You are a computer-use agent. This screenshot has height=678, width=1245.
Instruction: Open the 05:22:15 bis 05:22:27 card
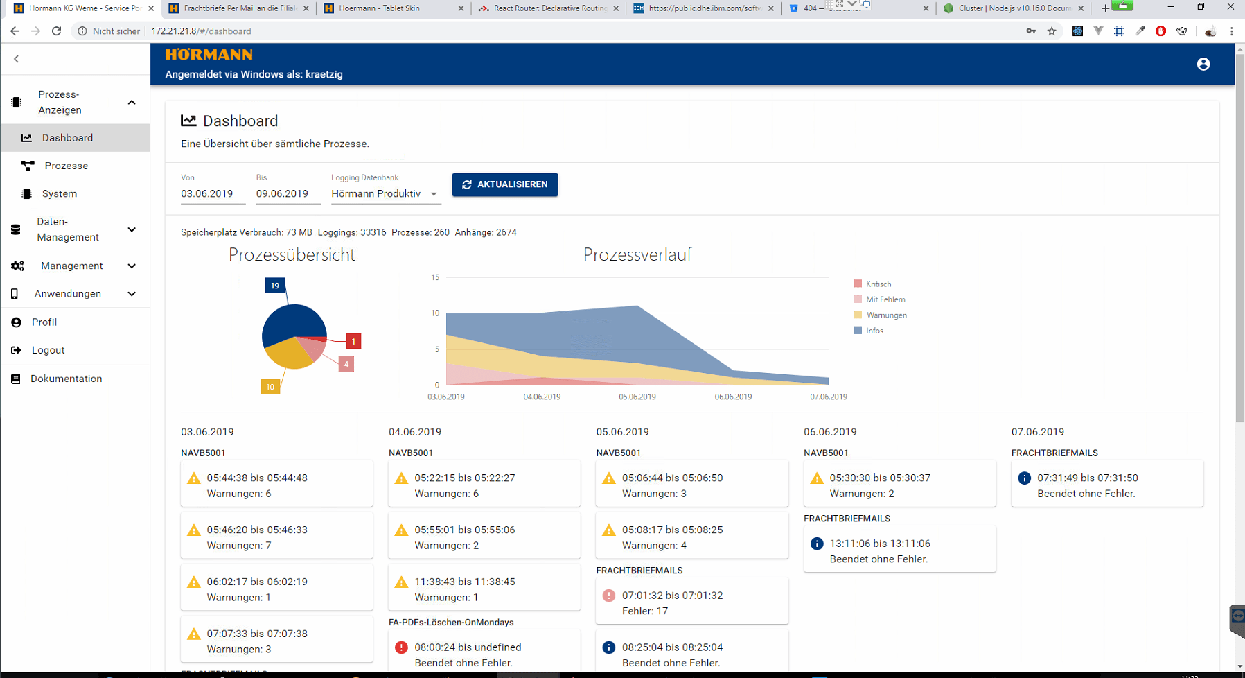[x=484, y=483]
